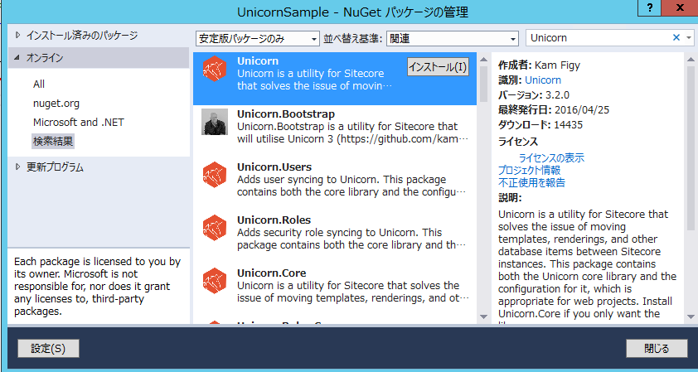Viewport: 698px width, 372px height.
Task: Click the Unicorn.Core package icon
Action: (215, 281)
